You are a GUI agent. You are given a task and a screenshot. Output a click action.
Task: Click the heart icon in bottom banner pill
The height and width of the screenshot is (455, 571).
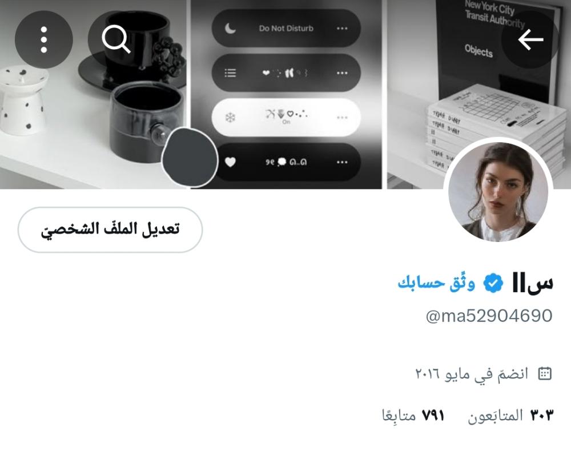230,162
